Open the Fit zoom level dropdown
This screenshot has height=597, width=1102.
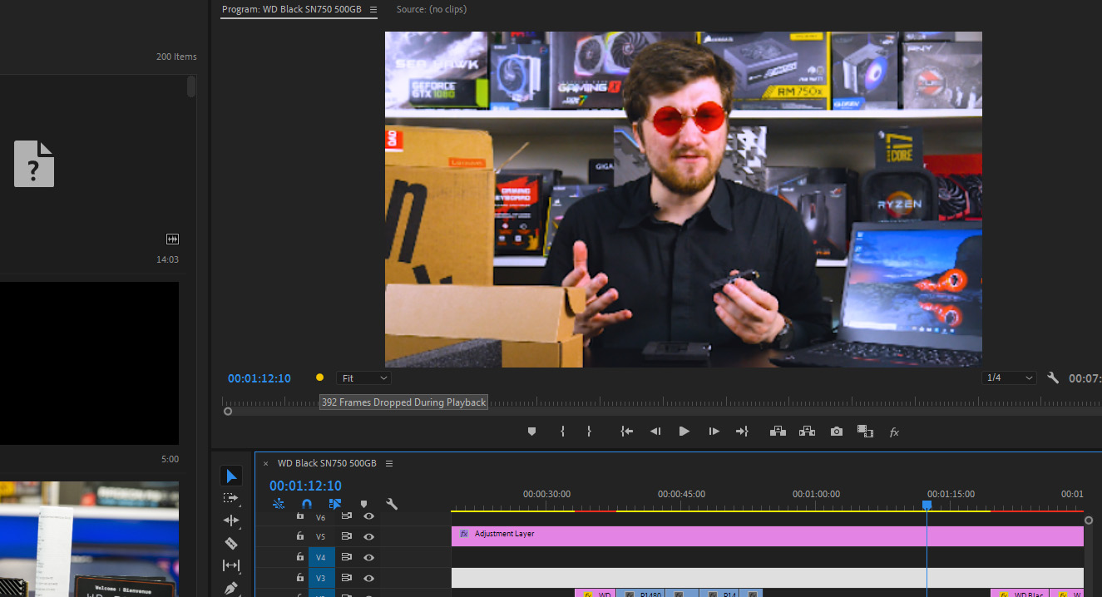coord(363,378)
